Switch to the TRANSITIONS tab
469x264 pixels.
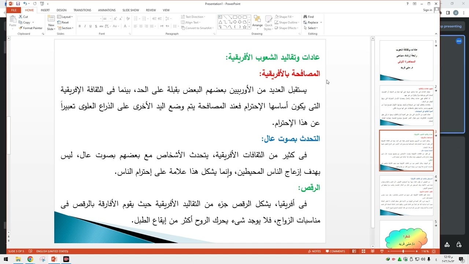tap(82, 10)
